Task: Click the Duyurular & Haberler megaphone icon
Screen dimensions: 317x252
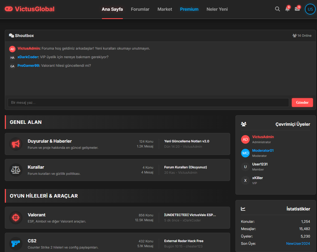Action: [16, 144]
